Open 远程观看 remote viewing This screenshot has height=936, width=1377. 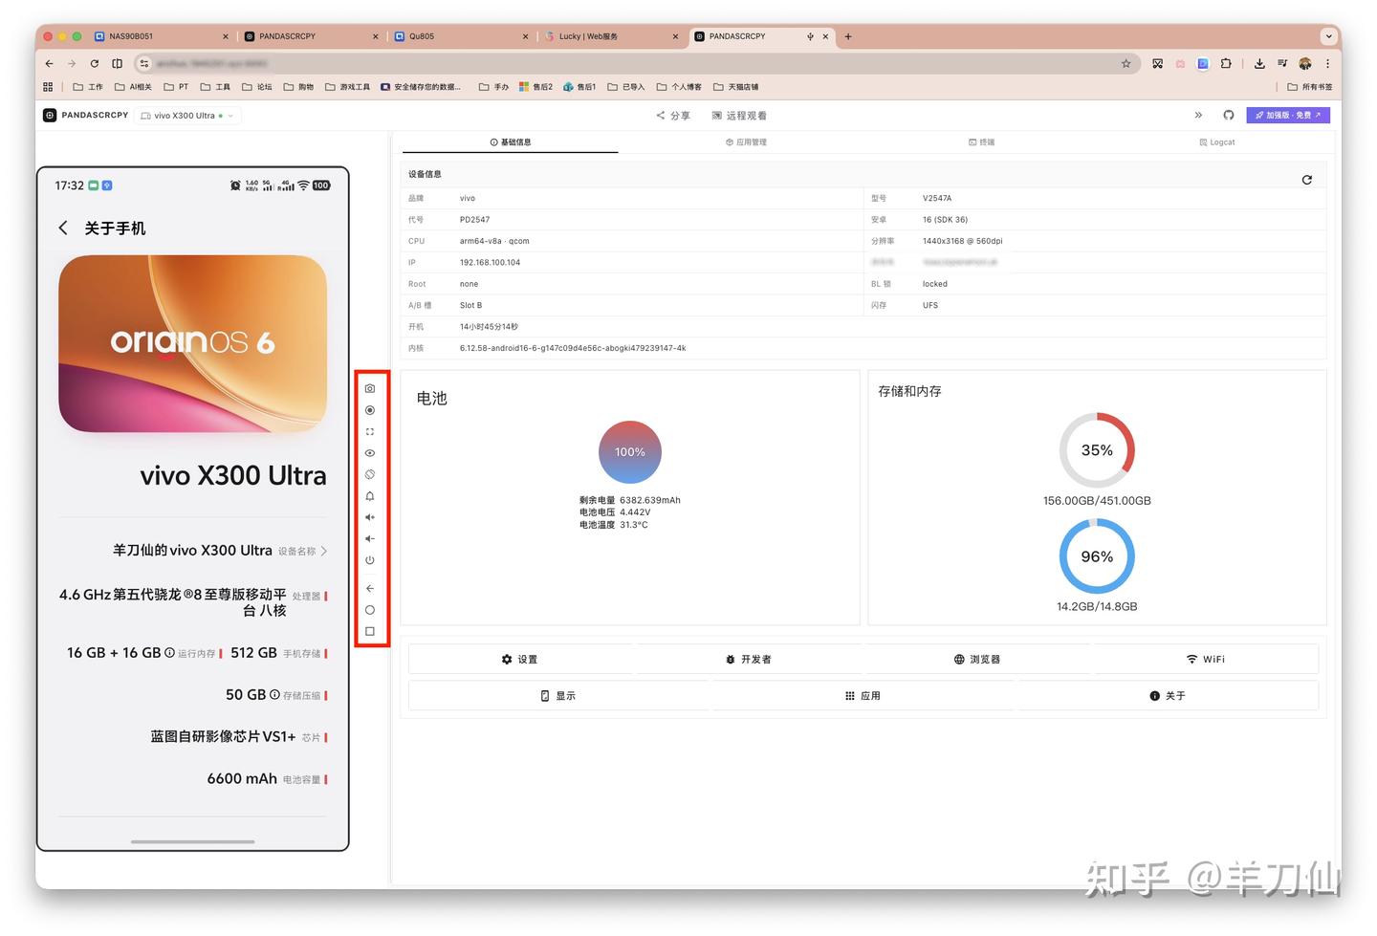(x=739, y=116)
